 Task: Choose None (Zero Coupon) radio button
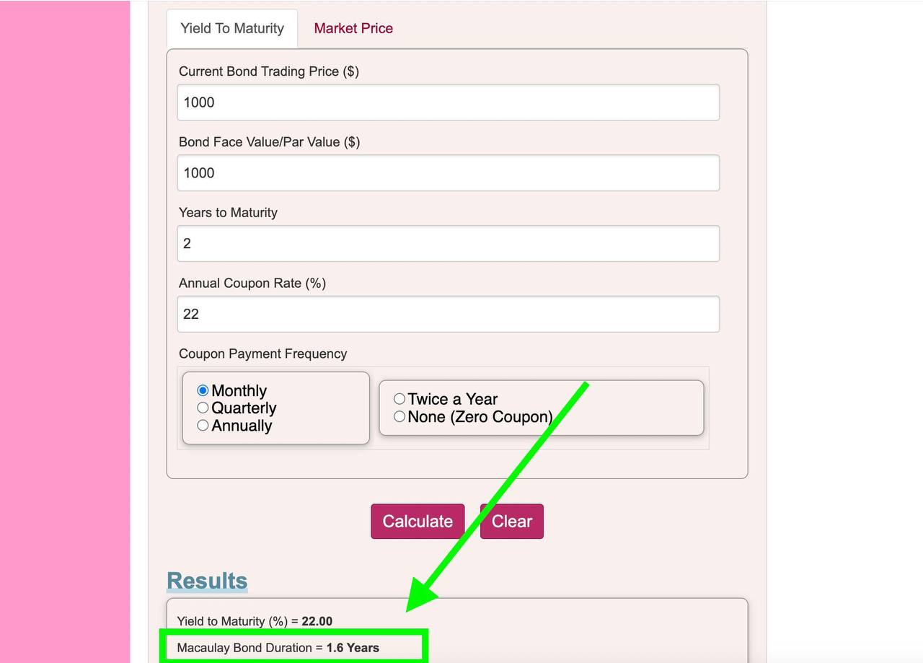click(399, 416)
